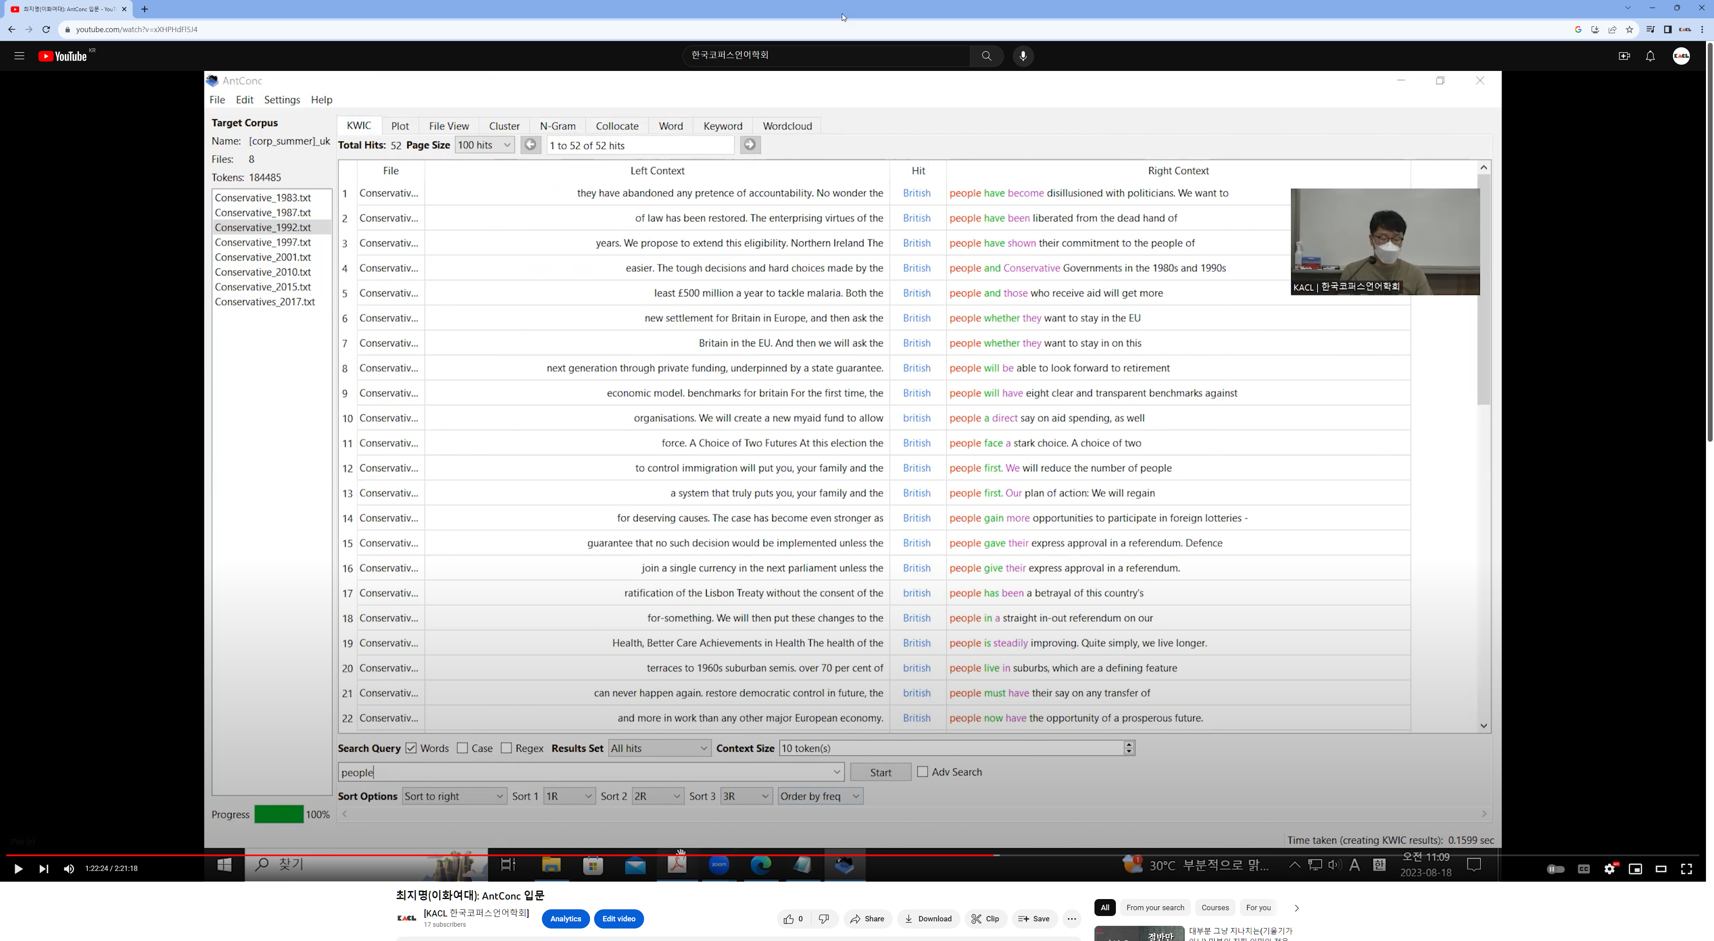This screenshot has width=1714, height=941.
Task: Switch to the Collocate tab
Action: click(x=617, y=126)
